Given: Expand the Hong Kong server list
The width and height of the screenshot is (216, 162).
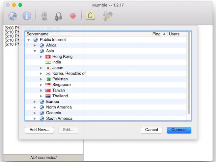Looking at the screenshot, I should (41, 57).
